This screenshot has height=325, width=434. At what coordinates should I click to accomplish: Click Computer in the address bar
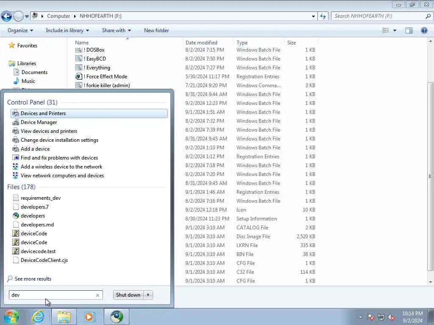click(x=58, y=16)
